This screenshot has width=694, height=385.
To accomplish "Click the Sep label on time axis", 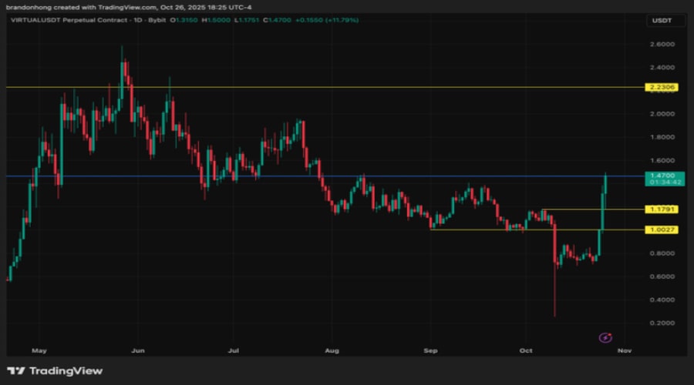I will [430, 350].
